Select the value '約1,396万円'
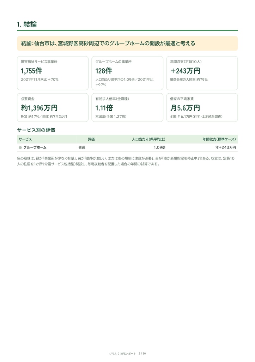 39,108
